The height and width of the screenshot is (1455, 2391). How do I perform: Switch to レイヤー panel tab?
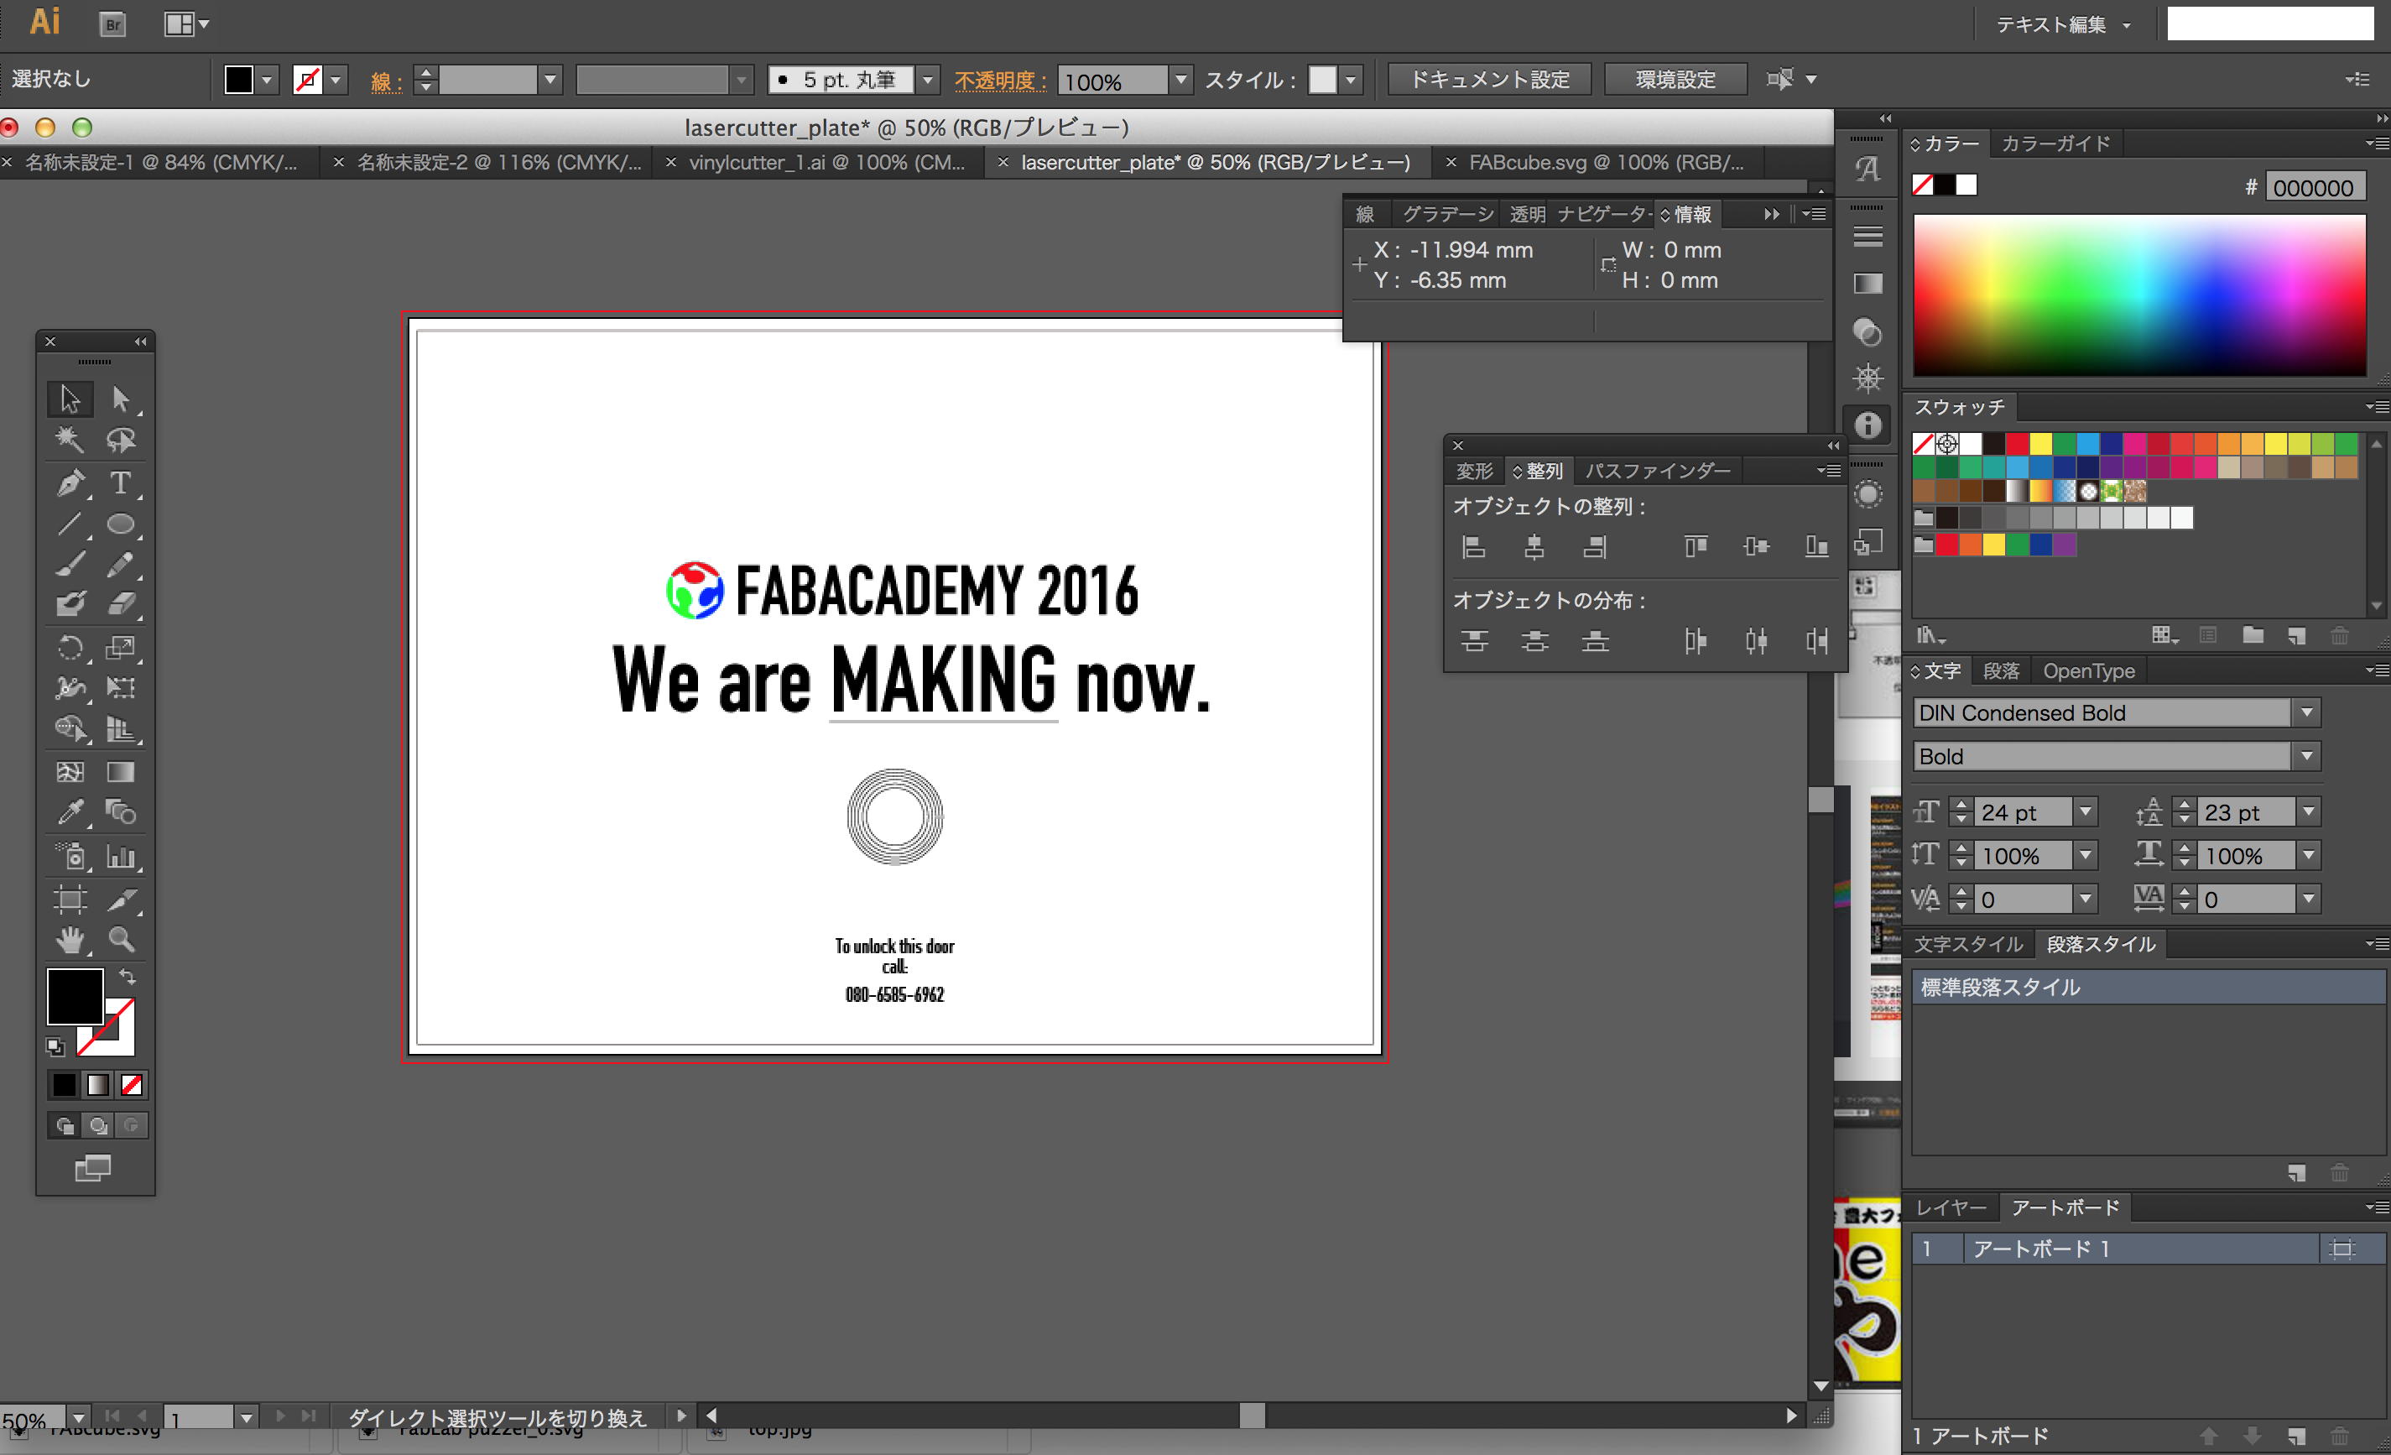(1951, 1207)
